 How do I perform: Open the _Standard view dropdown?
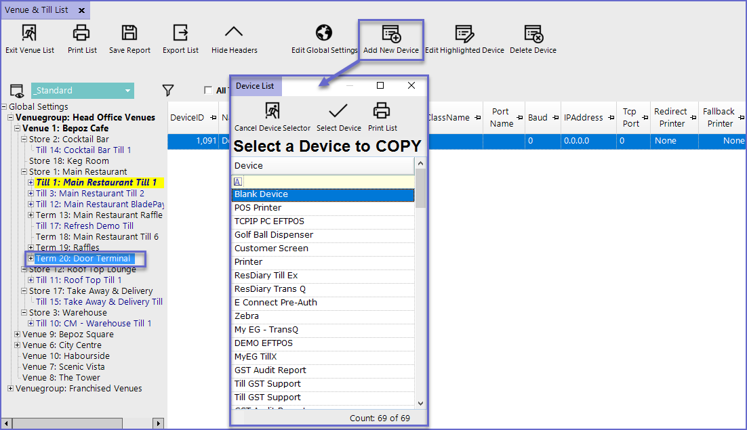[127, 91]
